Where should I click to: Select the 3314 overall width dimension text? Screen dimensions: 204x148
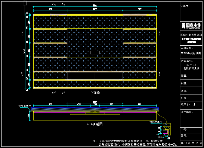[95, 5]
